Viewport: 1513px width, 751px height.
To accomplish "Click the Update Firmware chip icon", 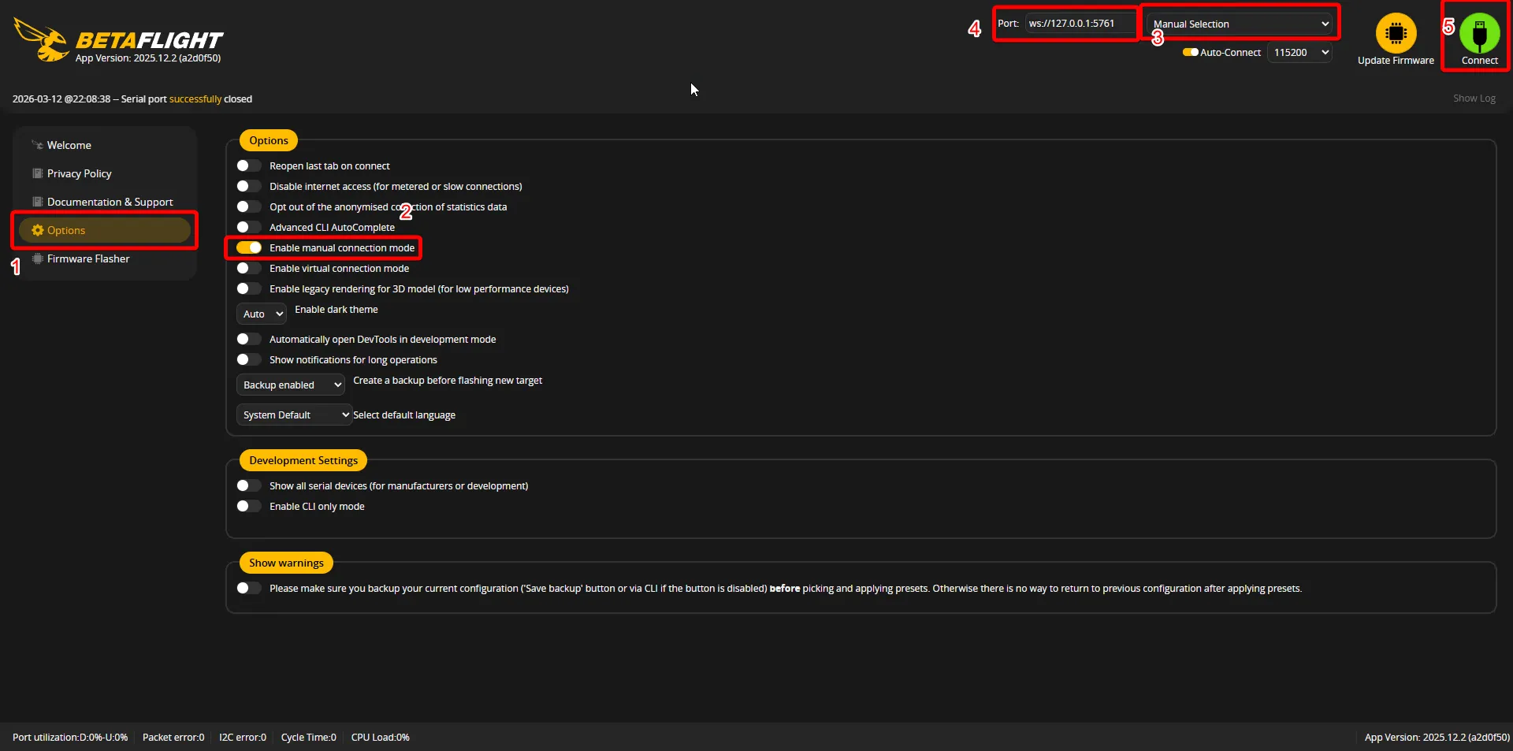I will click(1396, 34).
